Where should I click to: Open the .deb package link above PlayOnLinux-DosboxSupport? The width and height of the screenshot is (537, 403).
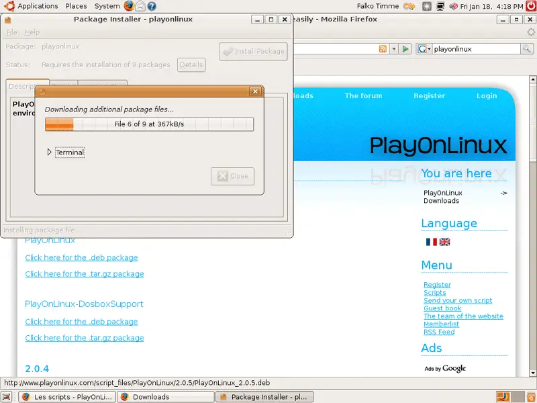tap(81, 258)
